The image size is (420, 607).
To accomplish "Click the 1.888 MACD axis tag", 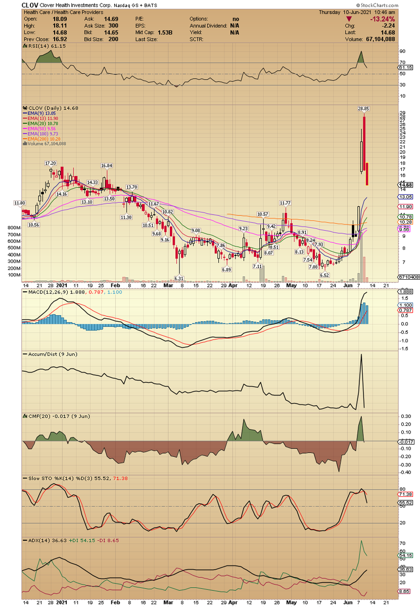I will tap(406, 292).
